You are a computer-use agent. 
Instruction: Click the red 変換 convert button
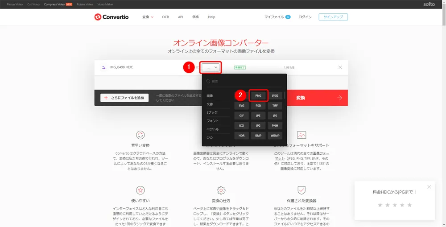point(317,98)
